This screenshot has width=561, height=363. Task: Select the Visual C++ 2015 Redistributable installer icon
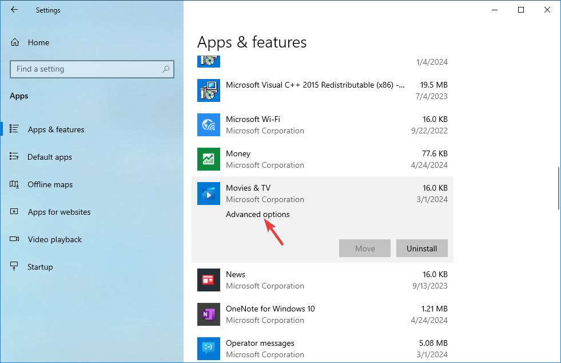click(209, 90)
